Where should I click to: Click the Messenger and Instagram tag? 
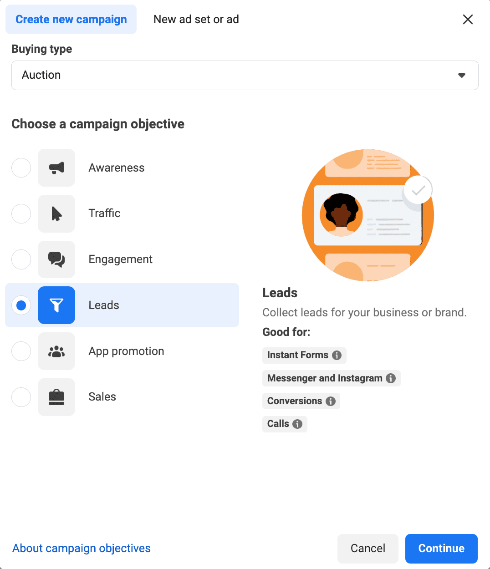coord(331,378)
